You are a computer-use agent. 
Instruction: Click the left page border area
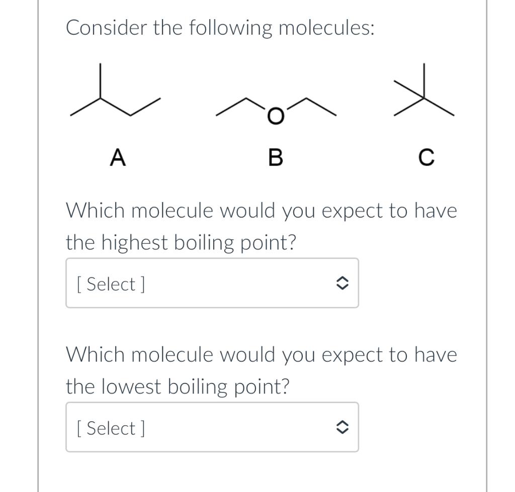(38, 246)
